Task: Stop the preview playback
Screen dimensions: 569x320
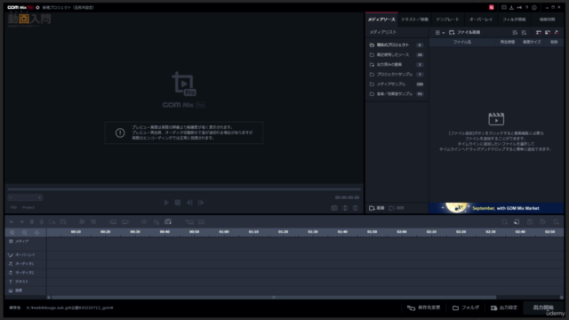Action: (x=178, y=203)
